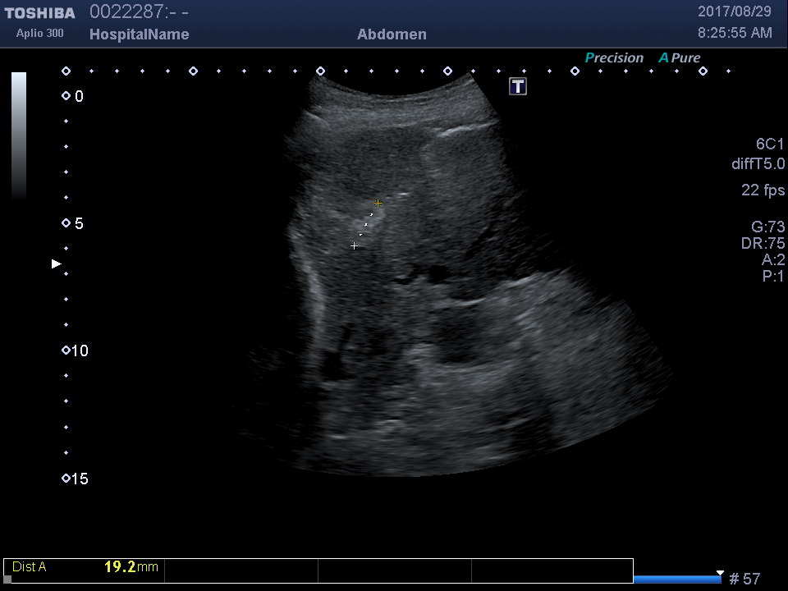Image resolution: width=788 pixels, height=591 pixels.
Task: Click the T orientation marker icon
Action: click(518, 86)
